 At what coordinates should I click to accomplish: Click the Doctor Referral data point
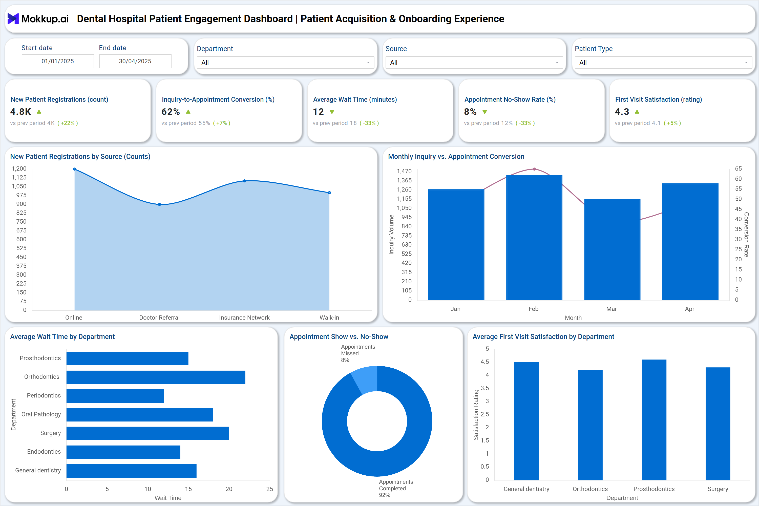point(159,204)
